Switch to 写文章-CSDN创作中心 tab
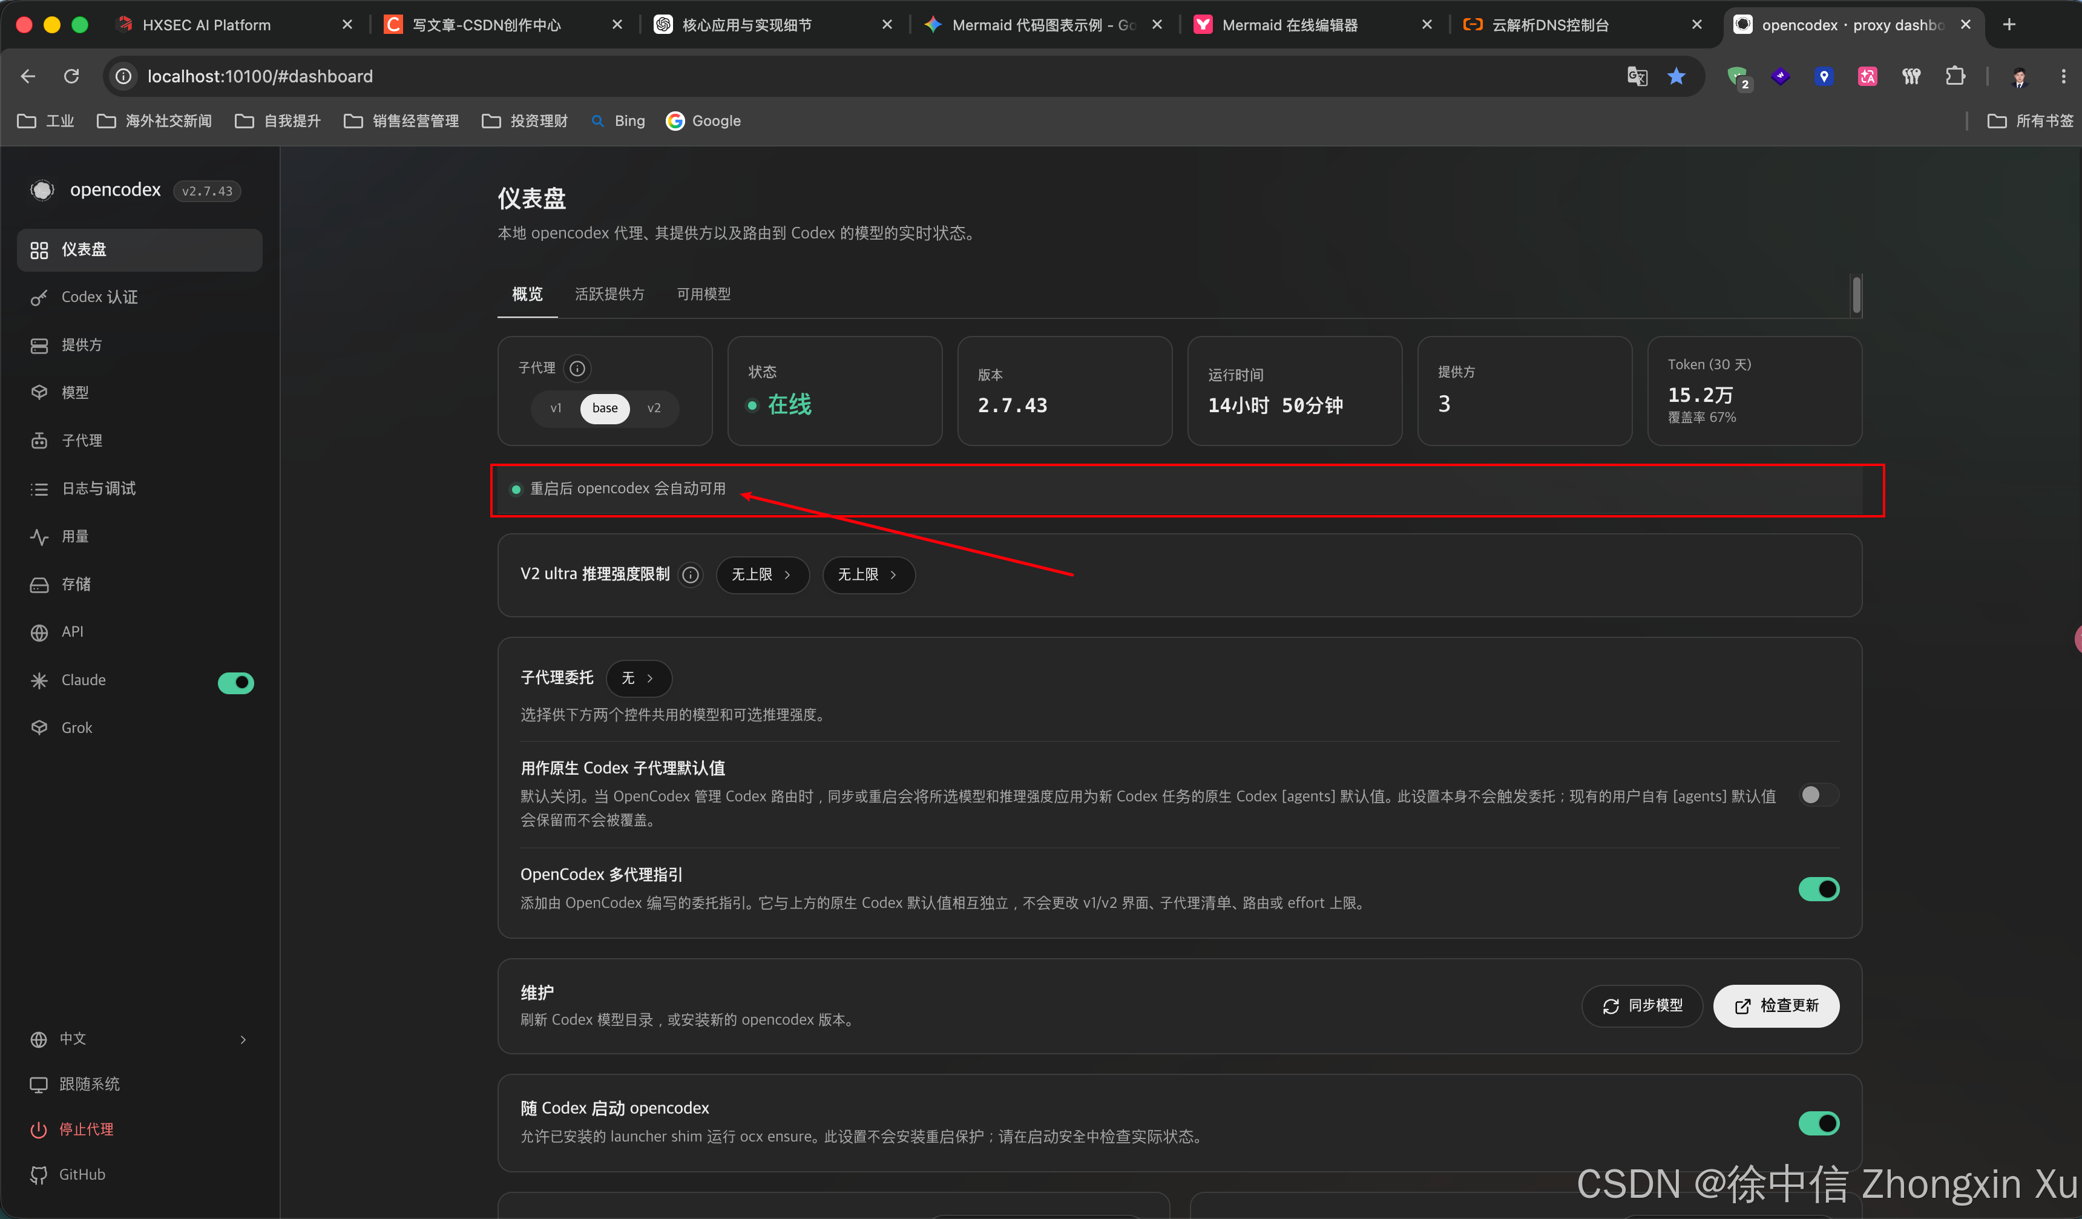 504,25
